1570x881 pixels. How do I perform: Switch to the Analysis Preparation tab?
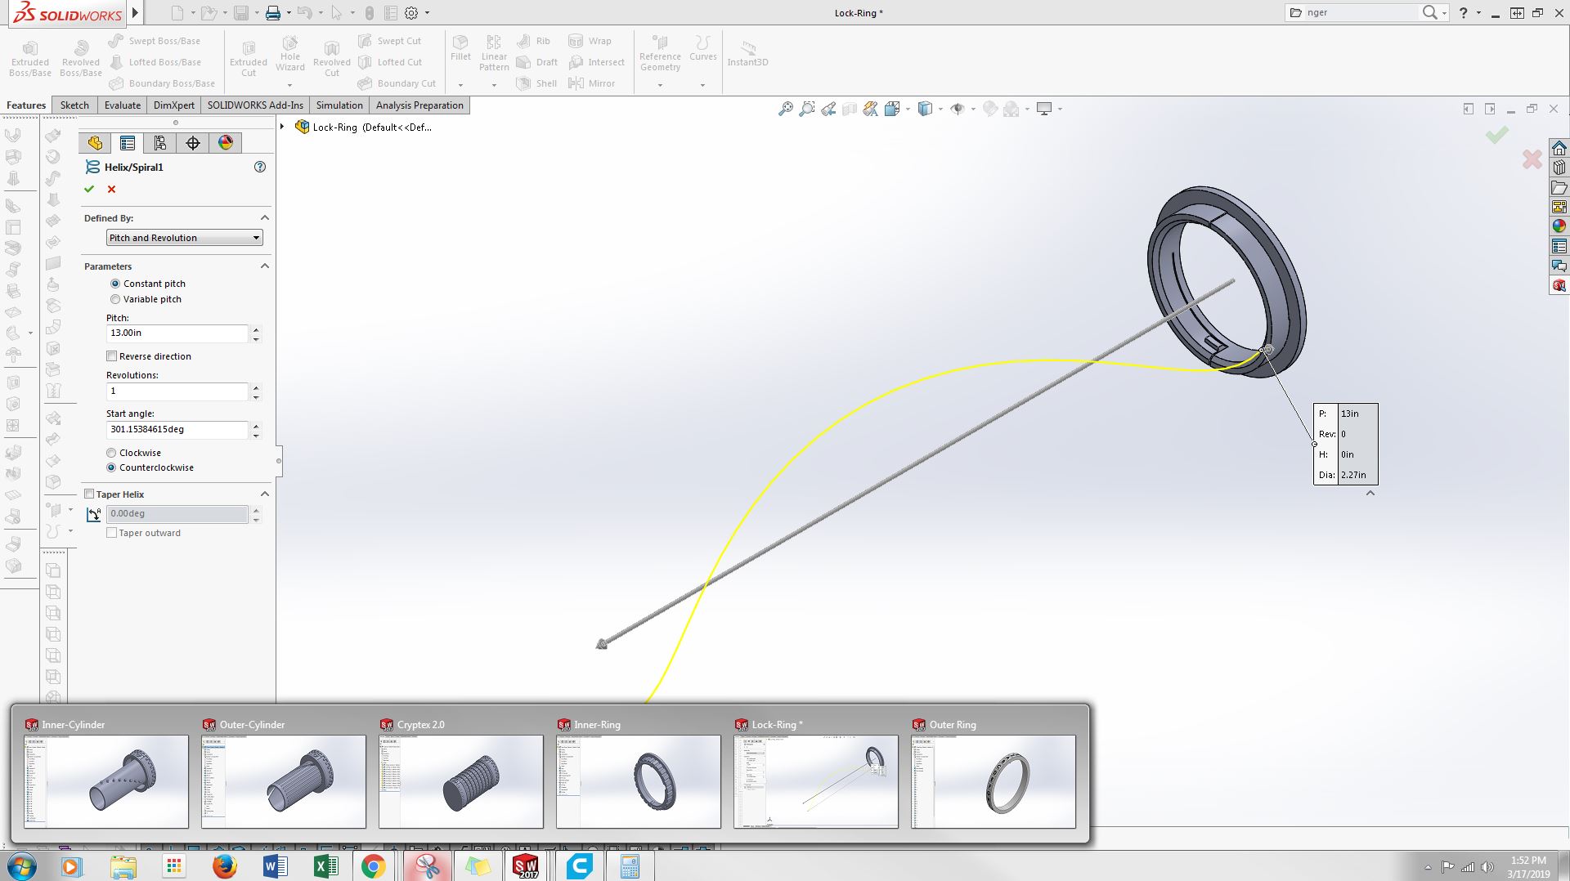(x=419, y=105)
